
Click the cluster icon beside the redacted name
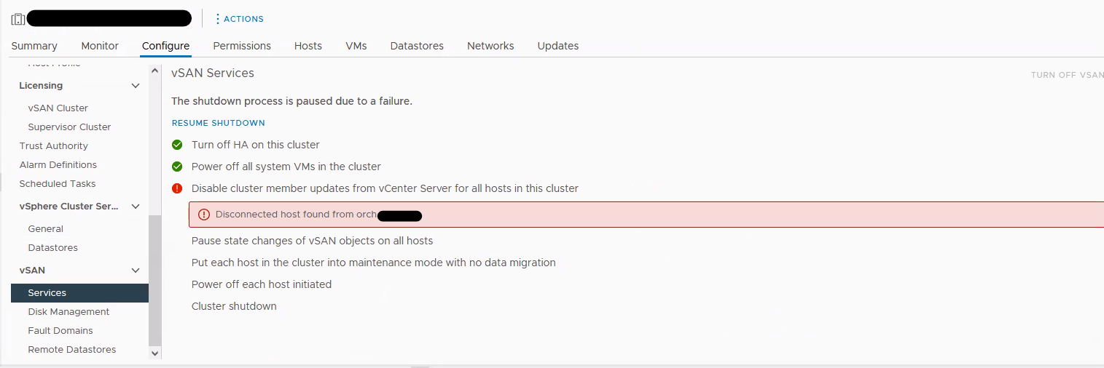[x=18, y=19]
